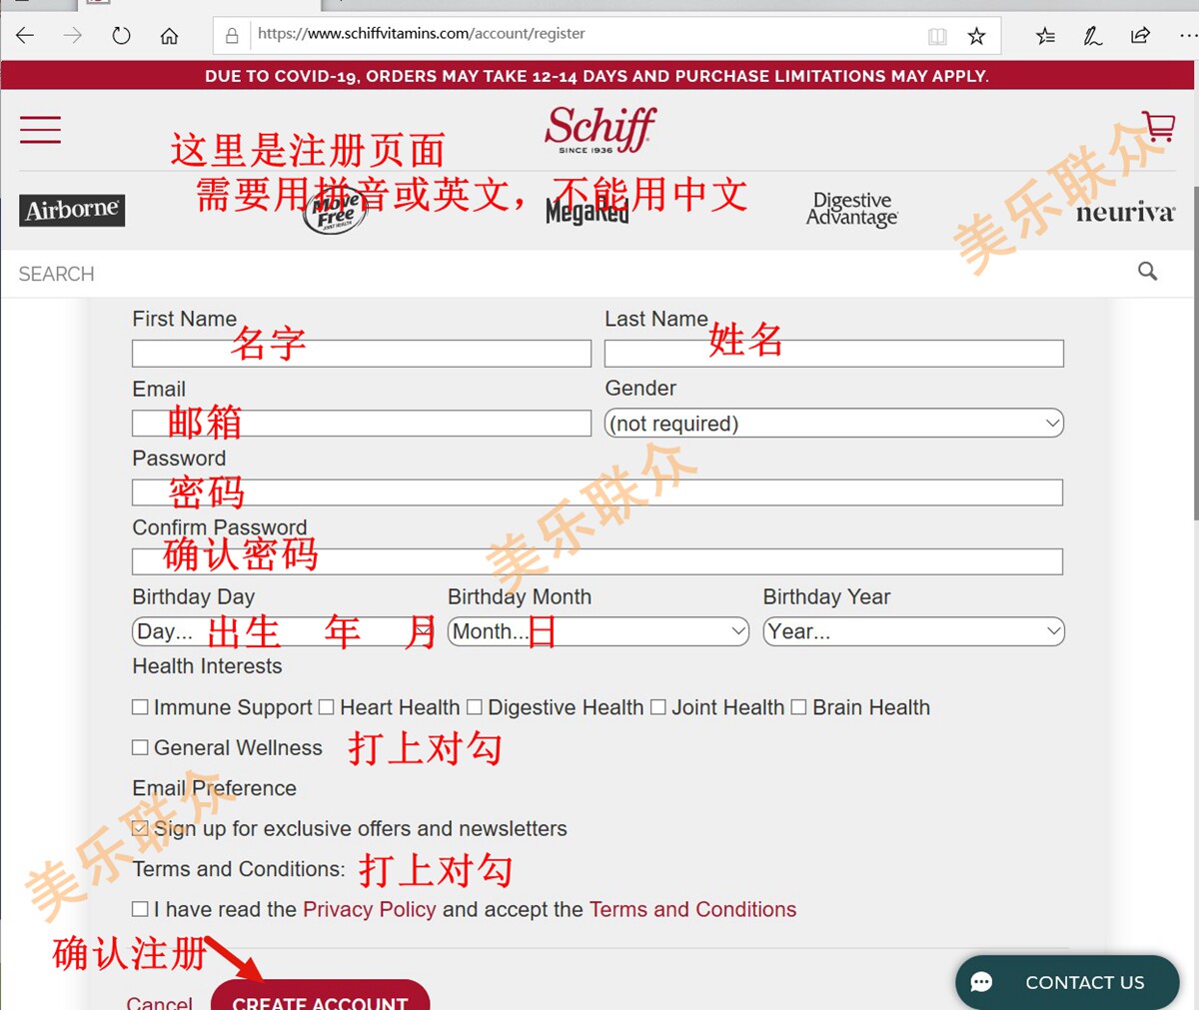Check the Heart Health checkbox
This screenshot has height=1010, width=1199.
click(327, 707)
